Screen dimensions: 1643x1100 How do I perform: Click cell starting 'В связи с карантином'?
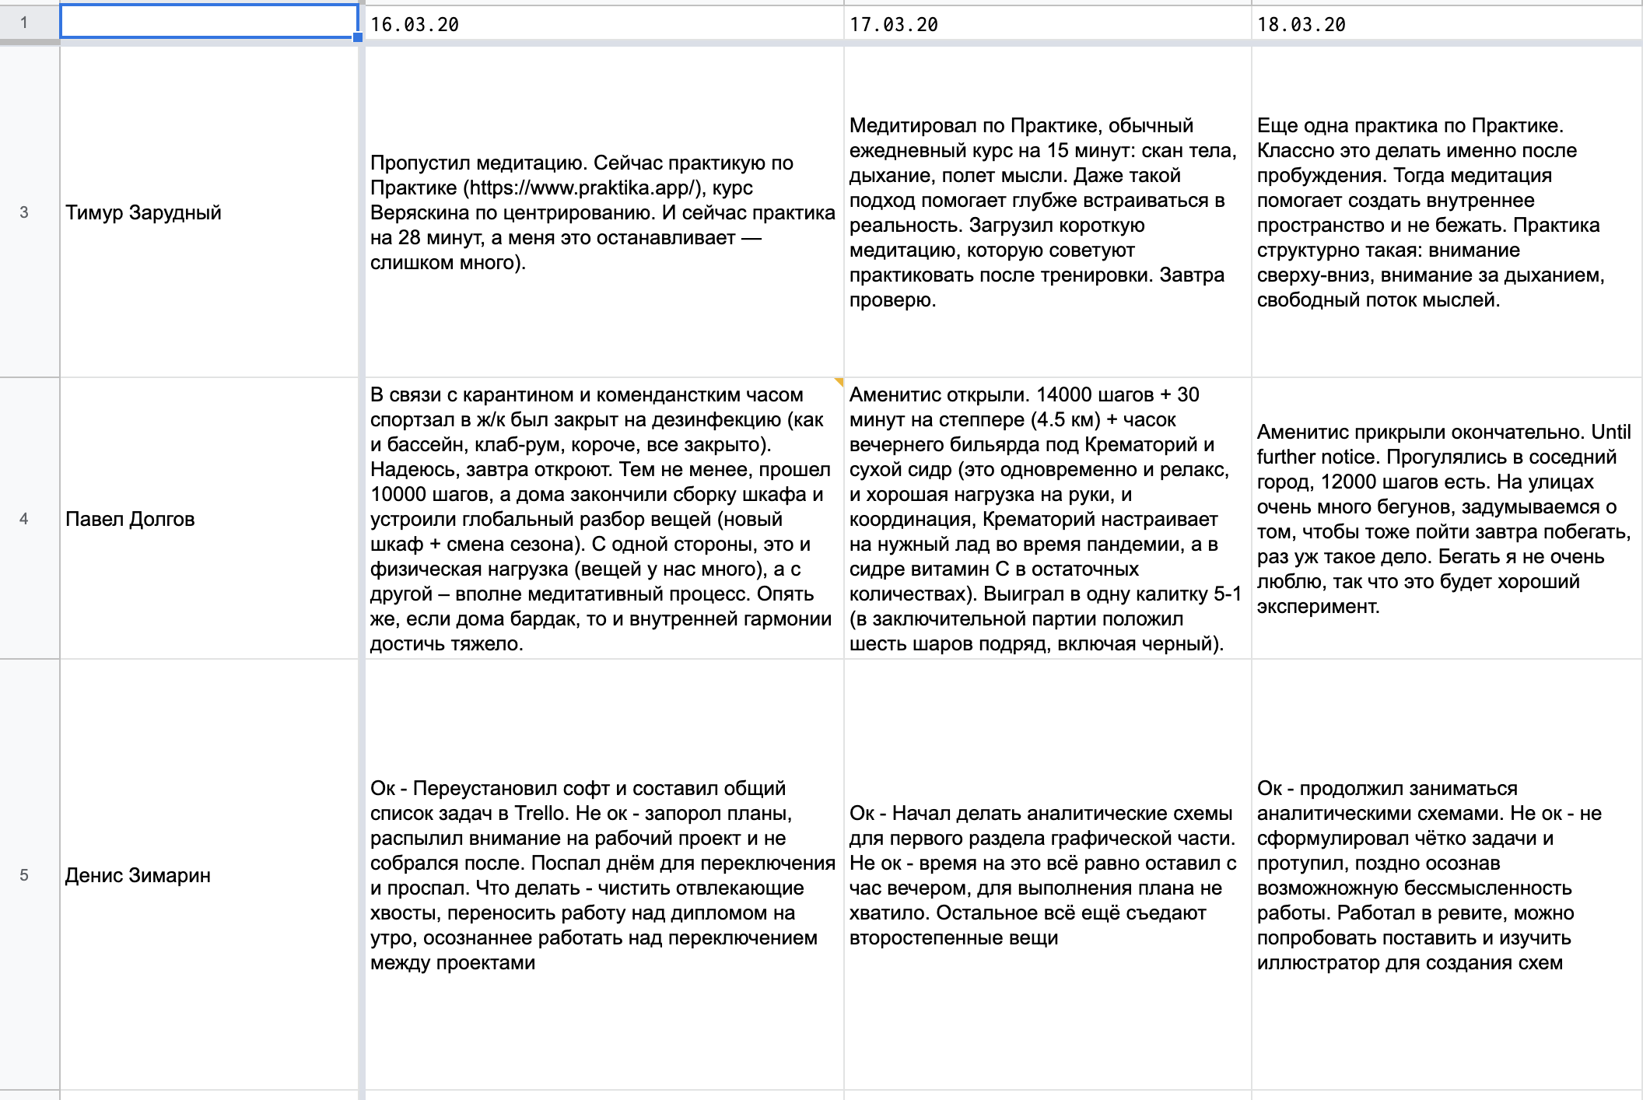604,518
